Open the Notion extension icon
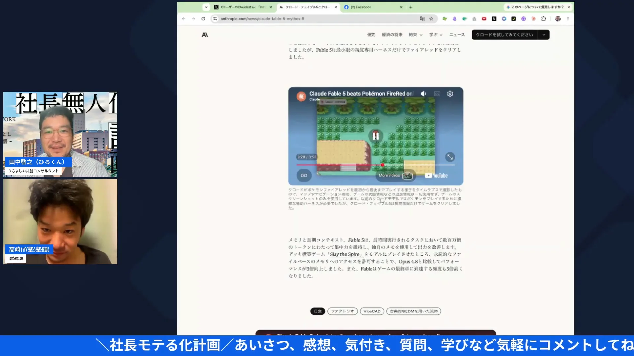The width and height of the screenshot is (634, 356). point(494,19)
